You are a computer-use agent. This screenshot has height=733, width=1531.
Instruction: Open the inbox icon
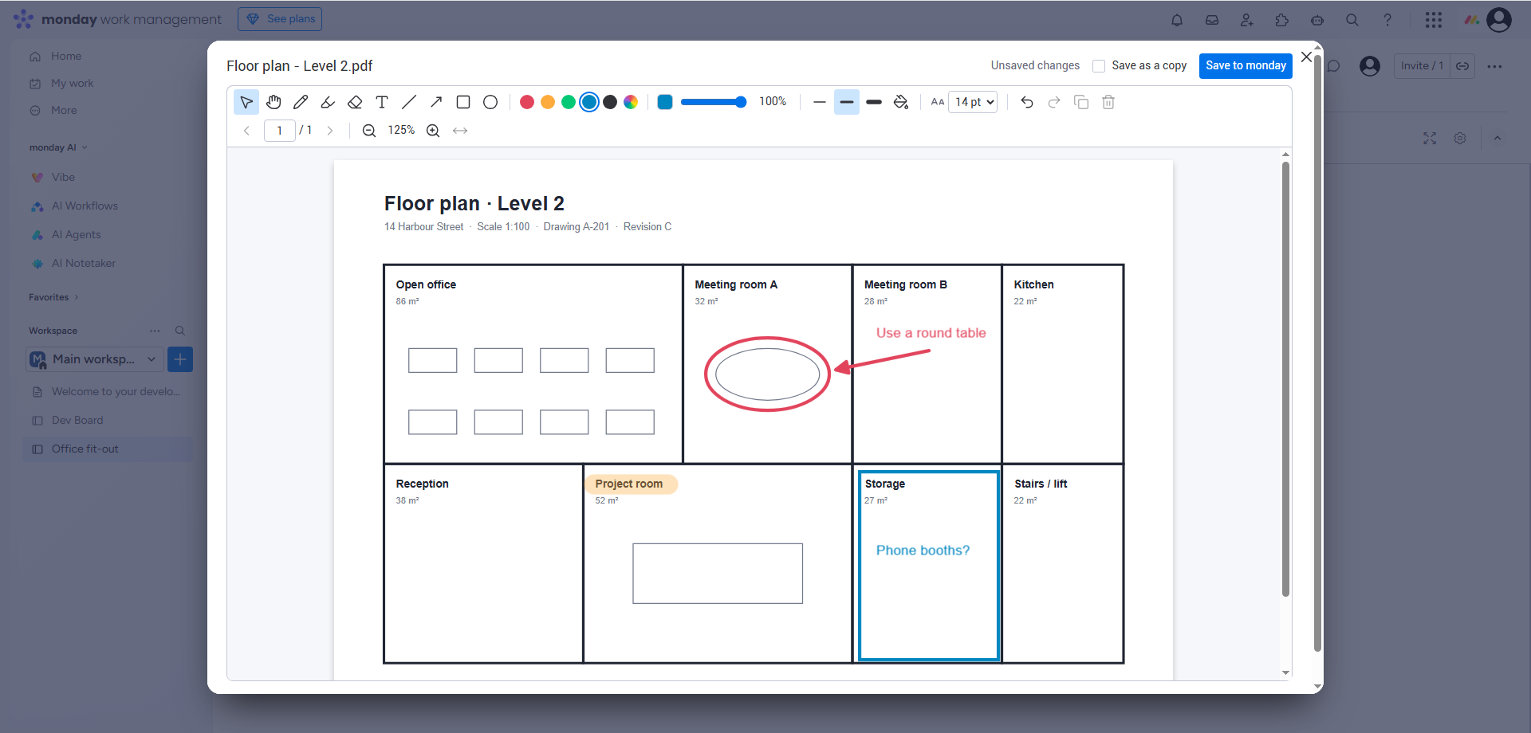1212,20
